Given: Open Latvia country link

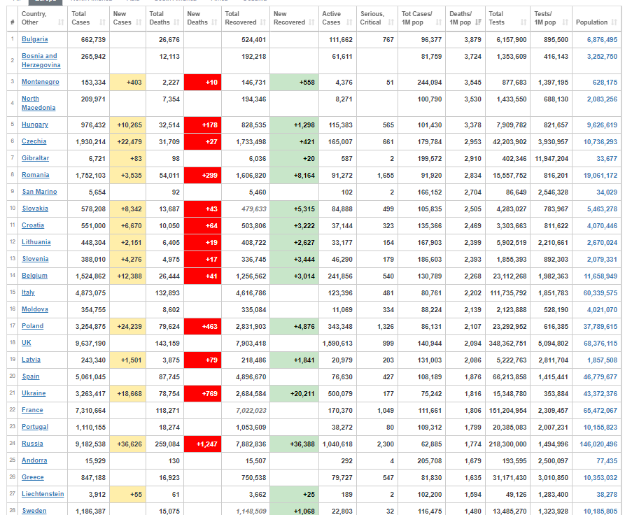Looking at the screenshot, I should (x=31, y=359).
